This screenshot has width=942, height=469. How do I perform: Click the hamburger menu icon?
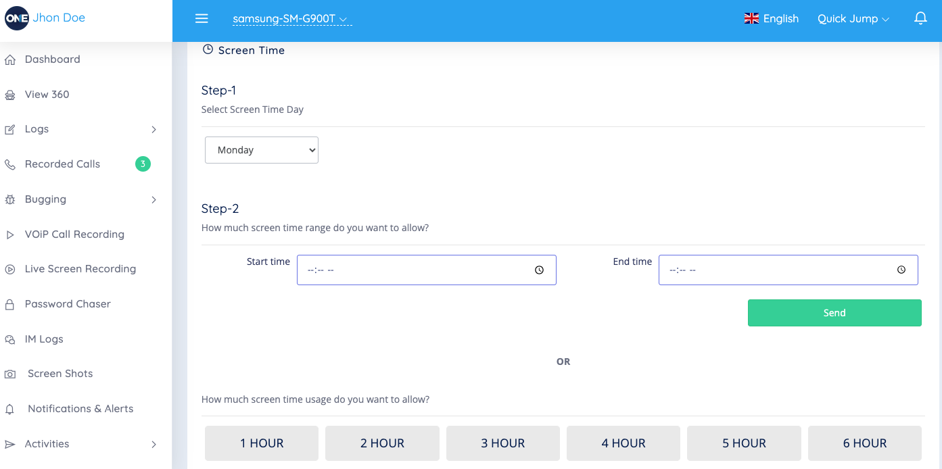point(202,19)
